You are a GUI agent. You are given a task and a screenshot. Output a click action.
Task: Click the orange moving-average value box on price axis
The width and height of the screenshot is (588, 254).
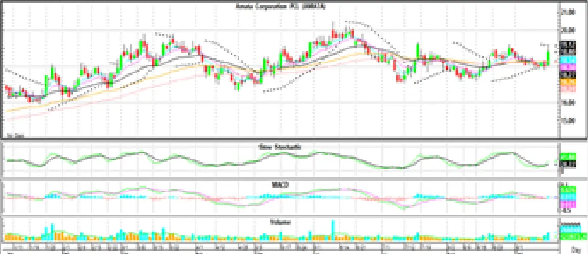pyautogui.click(x=568, y=83)
